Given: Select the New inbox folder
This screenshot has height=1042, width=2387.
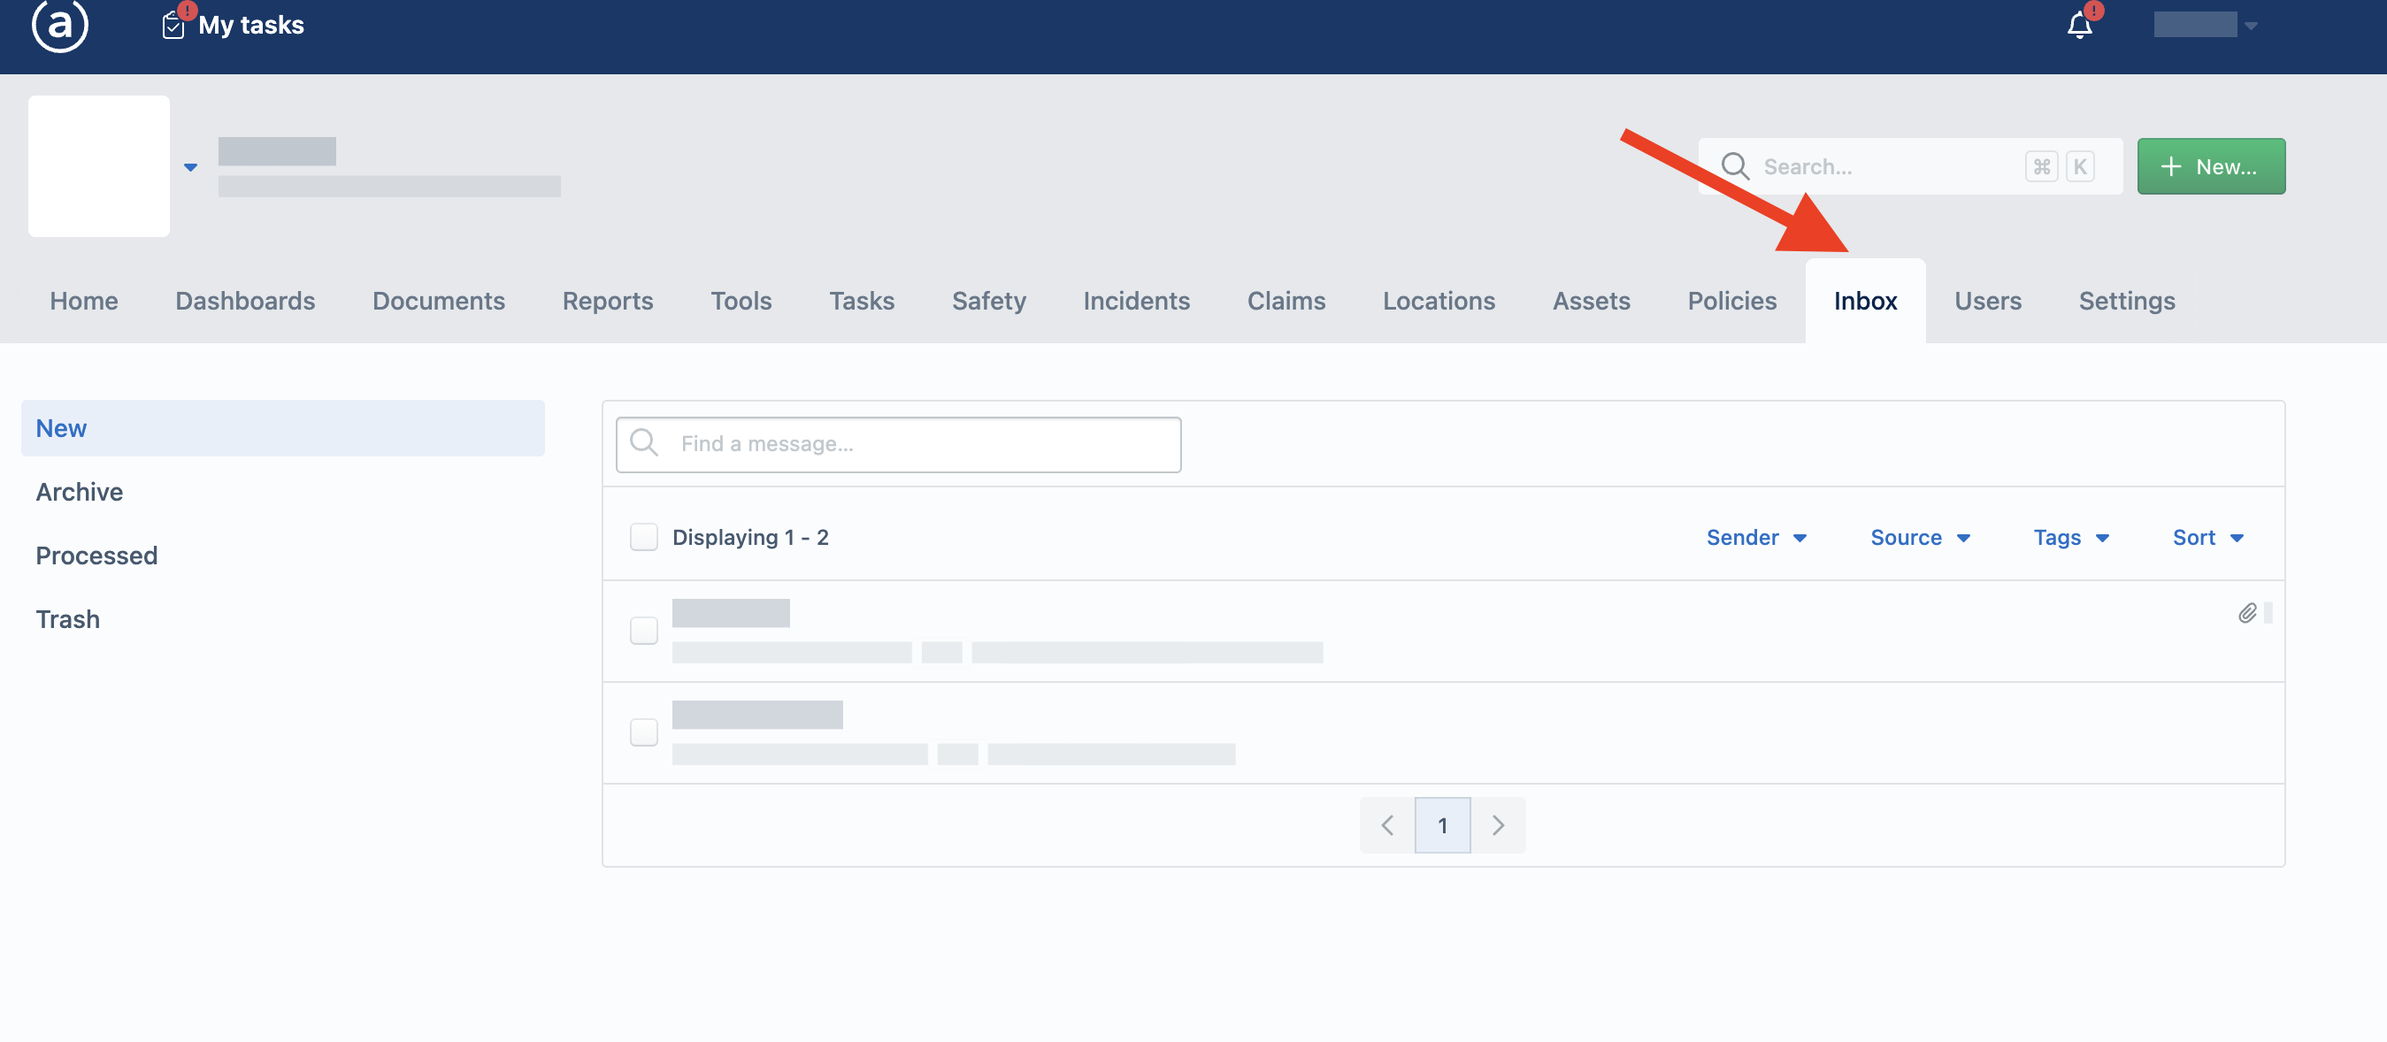Looking at the screenshot, I should (x=282, y=428).
